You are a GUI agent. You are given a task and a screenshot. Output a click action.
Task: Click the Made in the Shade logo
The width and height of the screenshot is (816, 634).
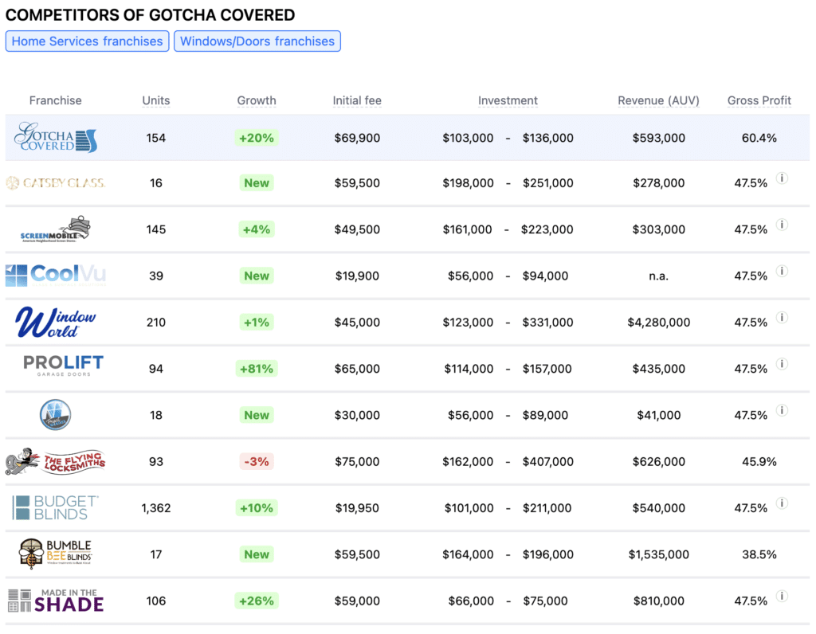pyautogui.click(x=56, y=601)
